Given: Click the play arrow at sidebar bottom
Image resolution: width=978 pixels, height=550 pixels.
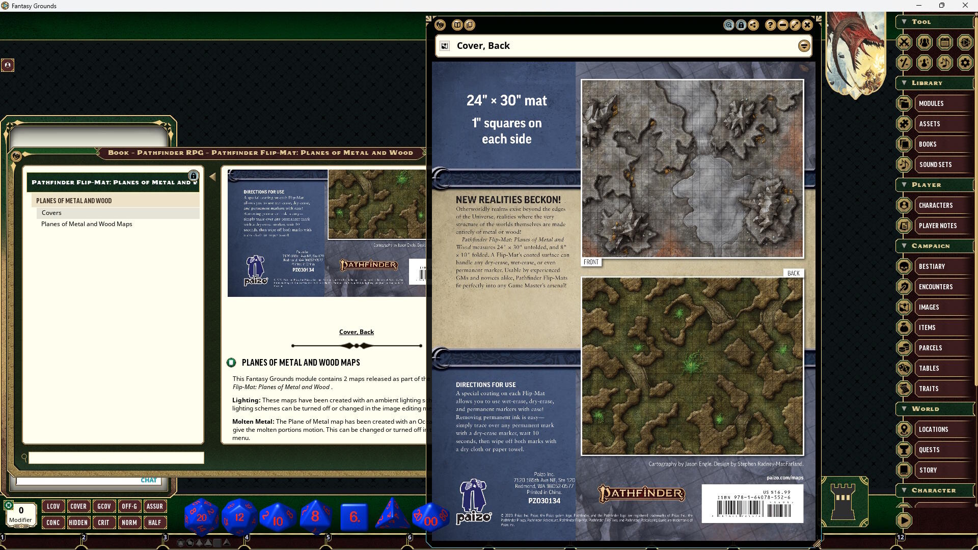Looking at the screenshot, I should click(x=904, y=520).
